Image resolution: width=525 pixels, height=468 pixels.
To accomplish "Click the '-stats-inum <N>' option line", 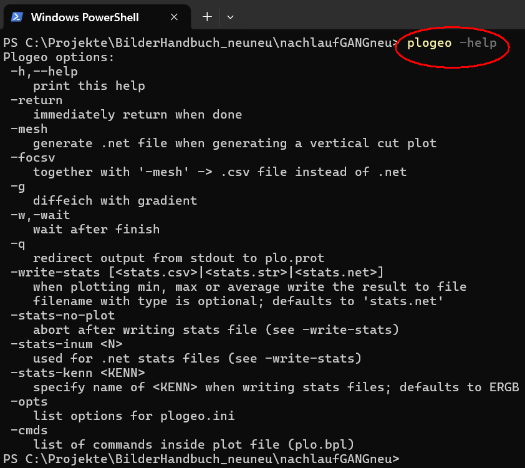I will tap(66, 344).
